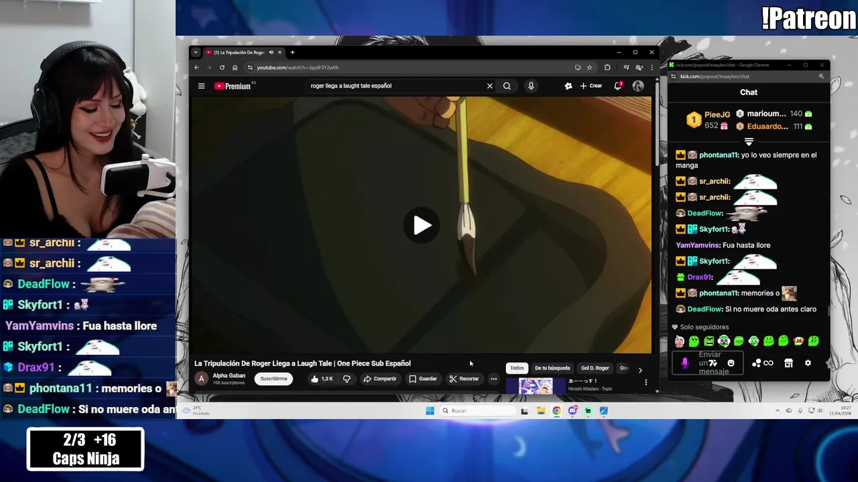Mute the La Tripulación De Roger tab
This screenshot has width=858, height=482.
(x=271, y=52)
